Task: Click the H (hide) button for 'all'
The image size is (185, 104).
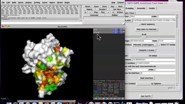Action: (119, 30)
